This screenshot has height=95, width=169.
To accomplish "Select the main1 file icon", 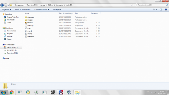I will 26,31.
